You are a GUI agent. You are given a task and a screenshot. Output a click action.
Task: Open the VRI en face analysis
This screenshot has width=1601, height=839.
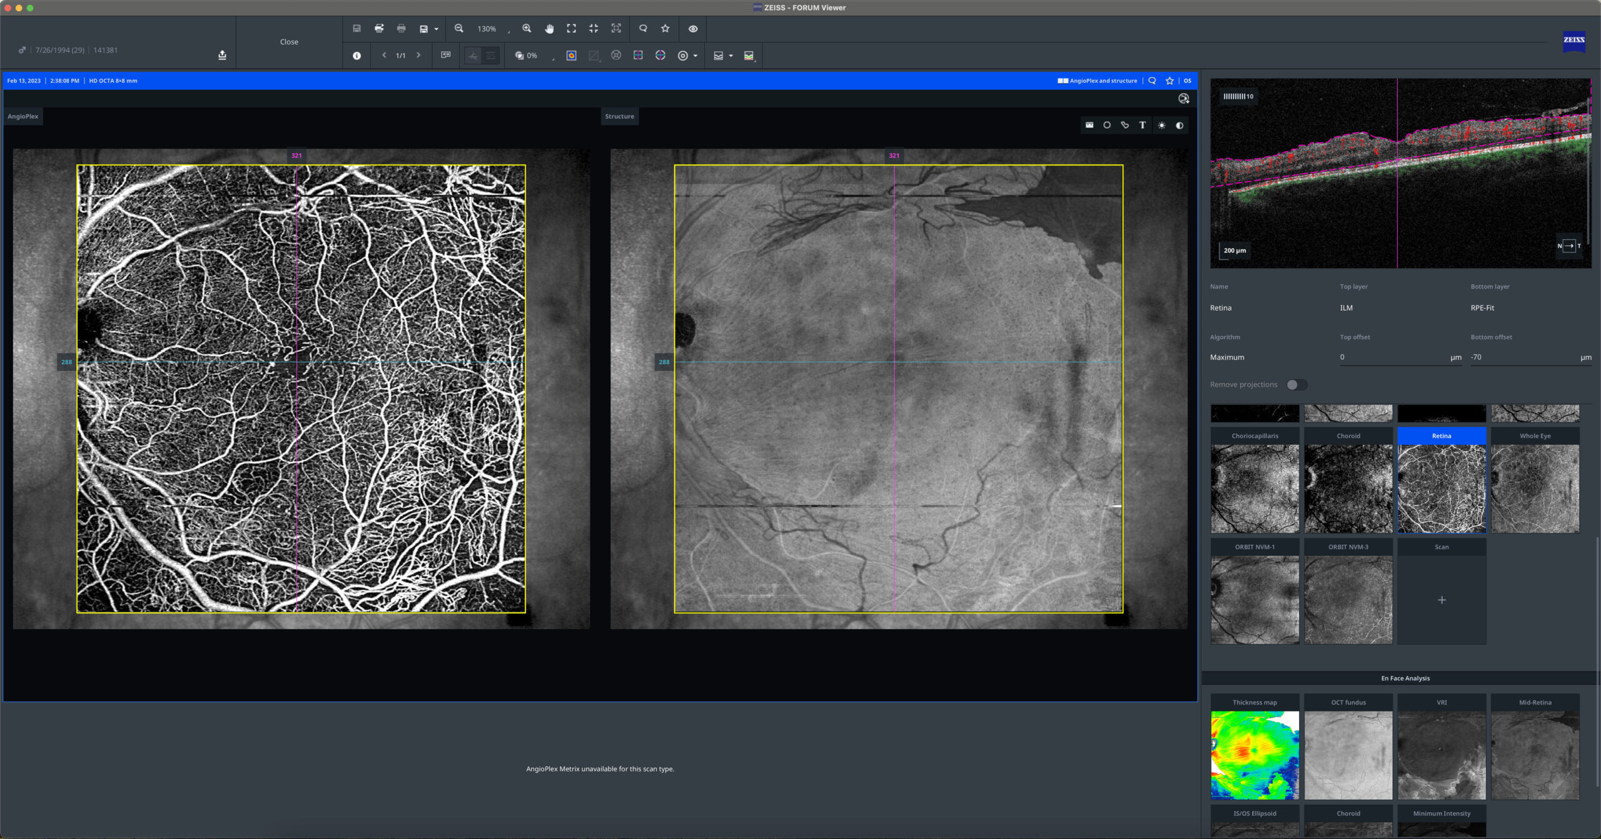coord(1442,747)
